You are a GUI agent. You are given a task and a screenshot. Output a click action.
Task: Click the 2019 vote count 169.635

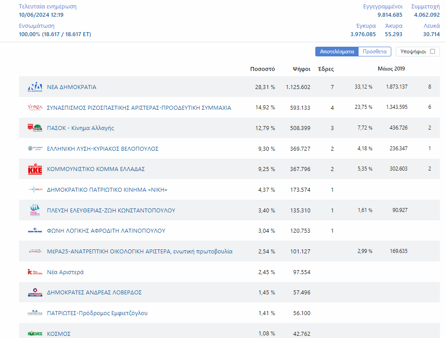coord(398,251)
